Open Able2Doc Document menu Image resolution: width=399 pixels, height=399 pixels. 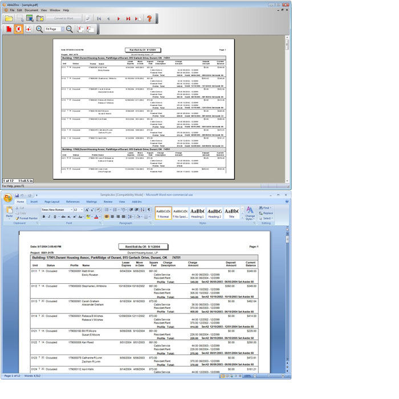pyautogui.click(x=31, y=10)
